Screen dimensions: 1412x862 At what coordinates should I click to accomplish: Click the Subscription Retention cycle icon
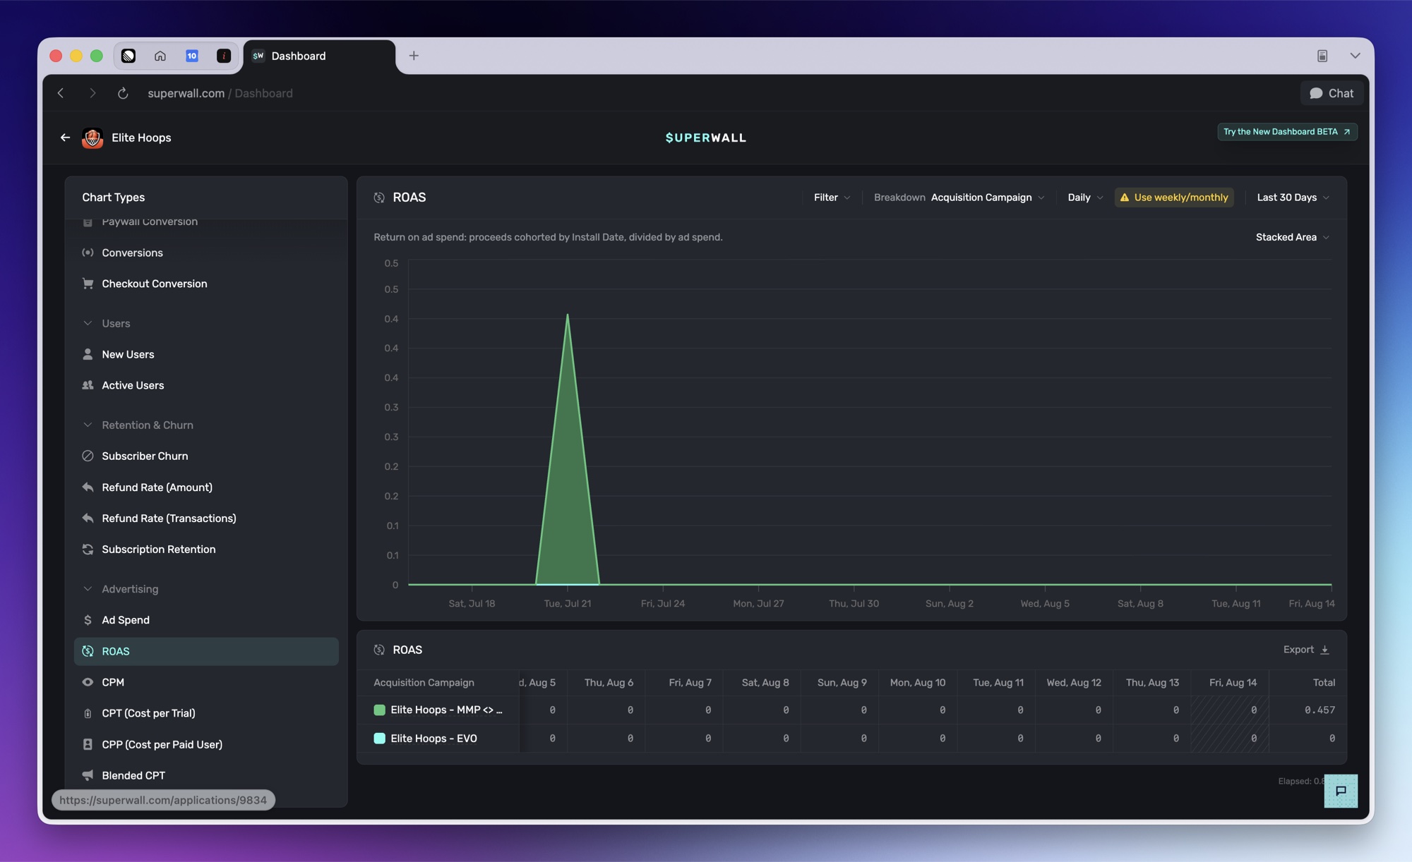(x=88, y=549)
